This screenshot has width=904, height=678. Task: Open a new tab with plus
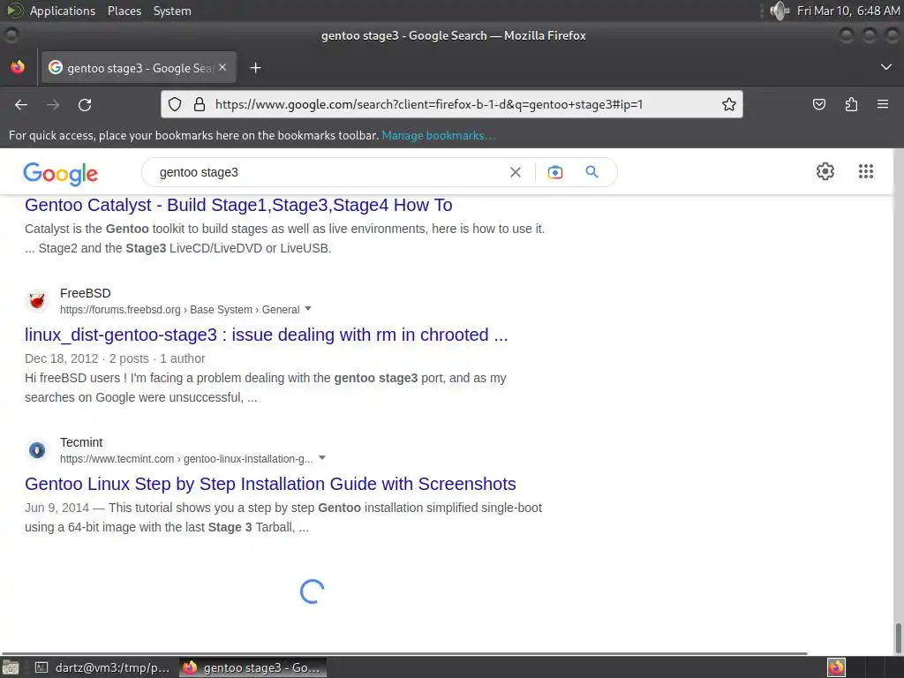click(255, 68)
